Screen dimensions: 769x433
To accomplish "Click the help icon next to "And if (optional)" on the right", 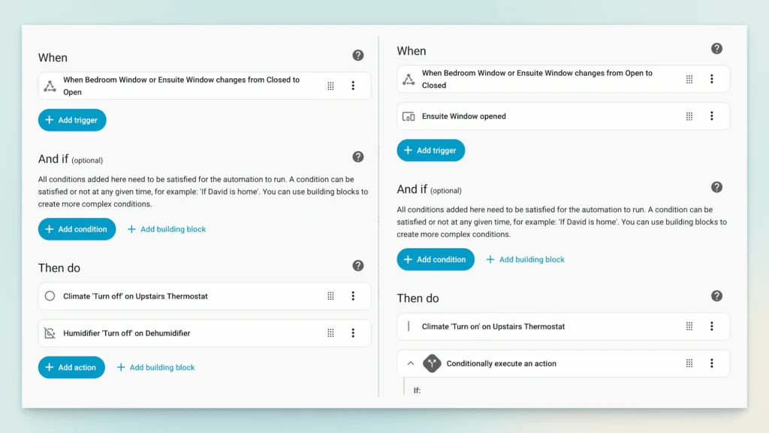I will click(x=716, y=187).
